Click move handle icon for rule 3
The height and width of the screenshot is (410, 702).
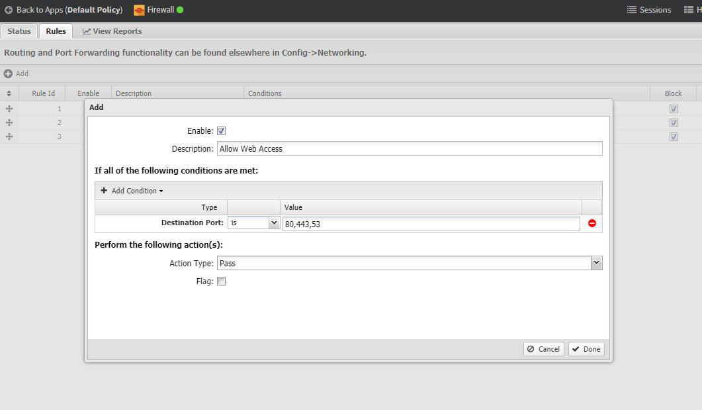[9, 136]
